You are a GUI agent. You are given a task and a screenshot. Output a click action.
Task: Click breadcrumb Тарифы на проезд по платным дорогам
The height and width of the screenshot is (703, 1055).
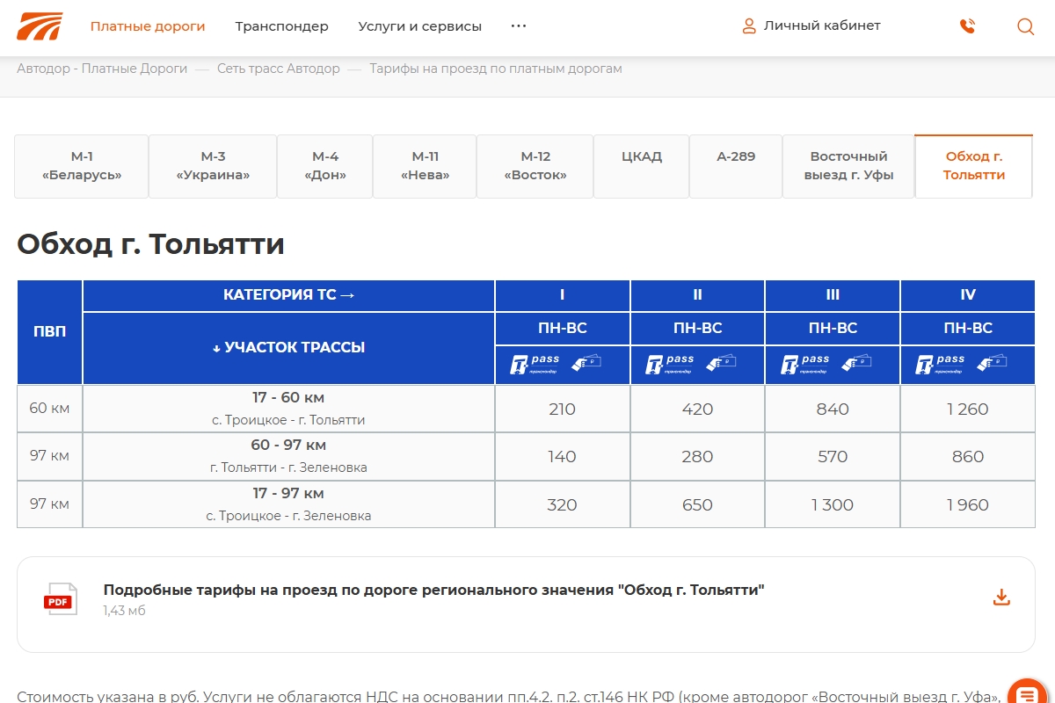click(x=496, y=69)
